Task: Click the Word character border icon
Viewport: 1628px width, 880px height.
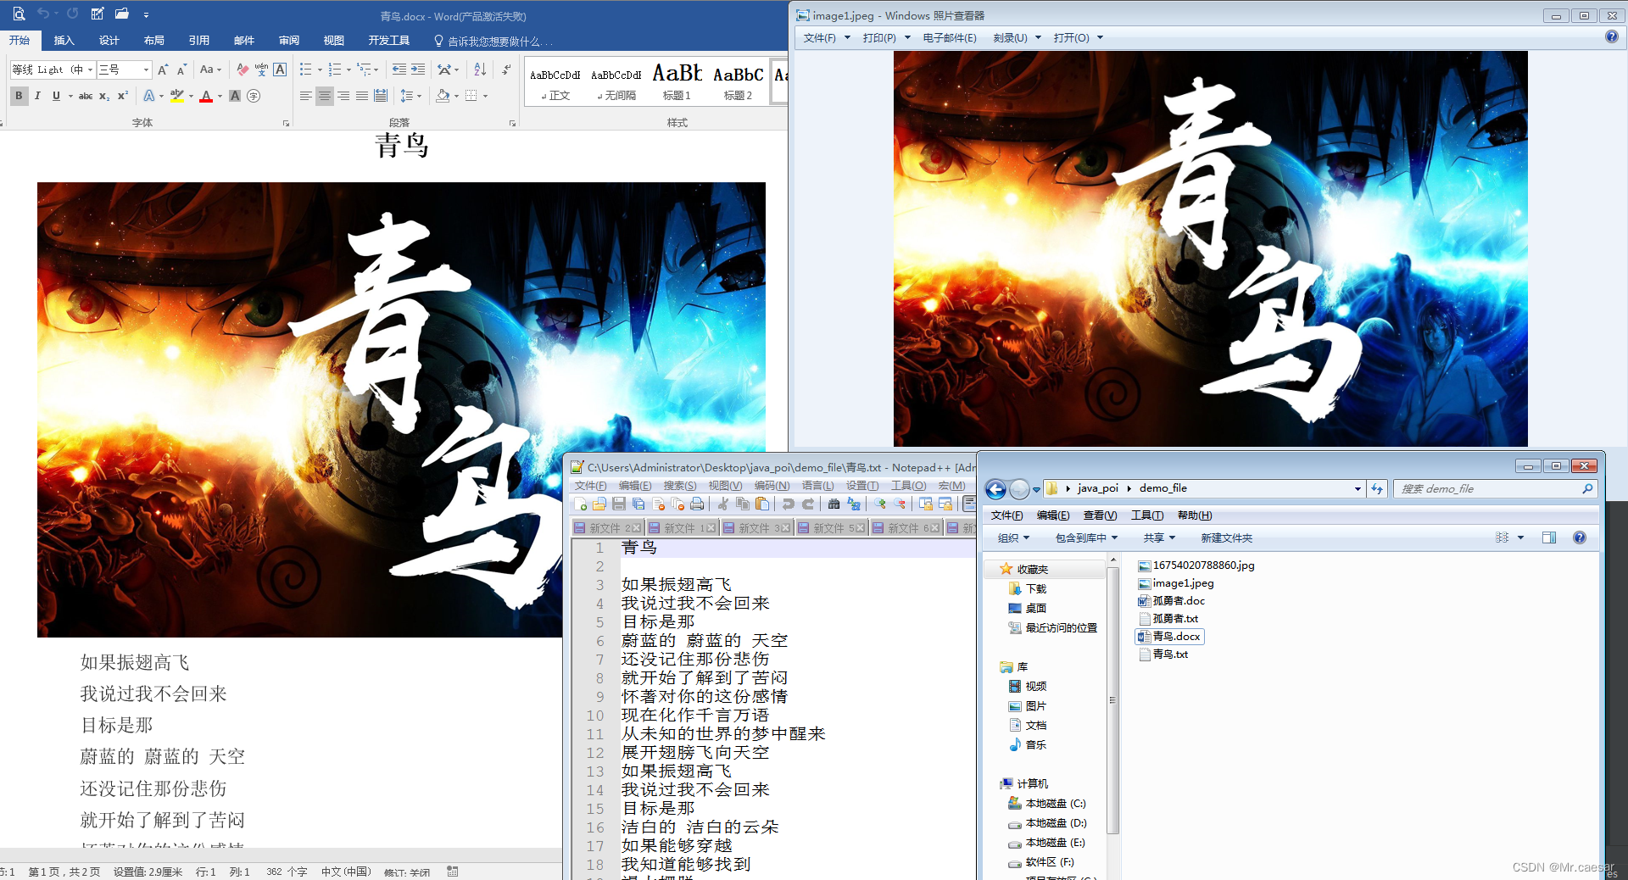Action: (x=280, y=70)
